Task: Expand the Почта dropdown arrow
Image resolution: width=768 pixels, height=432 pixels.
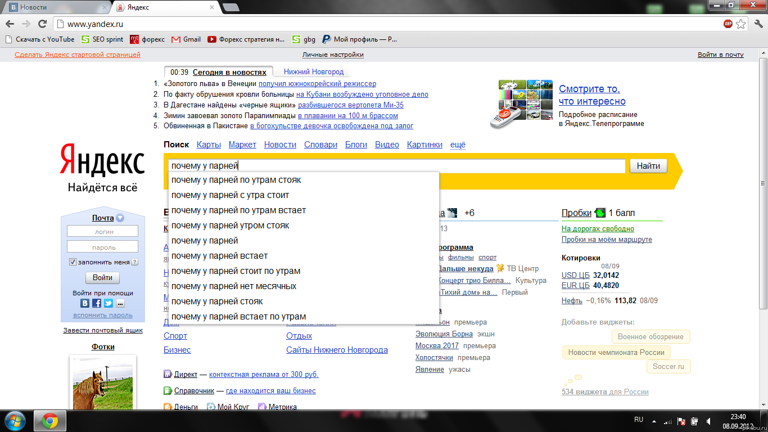Action: pyautogui.click(x=120, y=218)
